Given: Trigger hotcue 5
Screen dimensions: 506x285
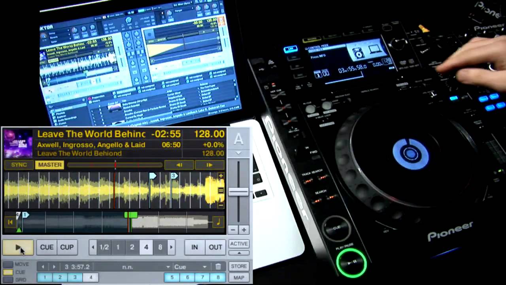Looking at the screenshot, I should pyautogui.click(x=172, y=277).
